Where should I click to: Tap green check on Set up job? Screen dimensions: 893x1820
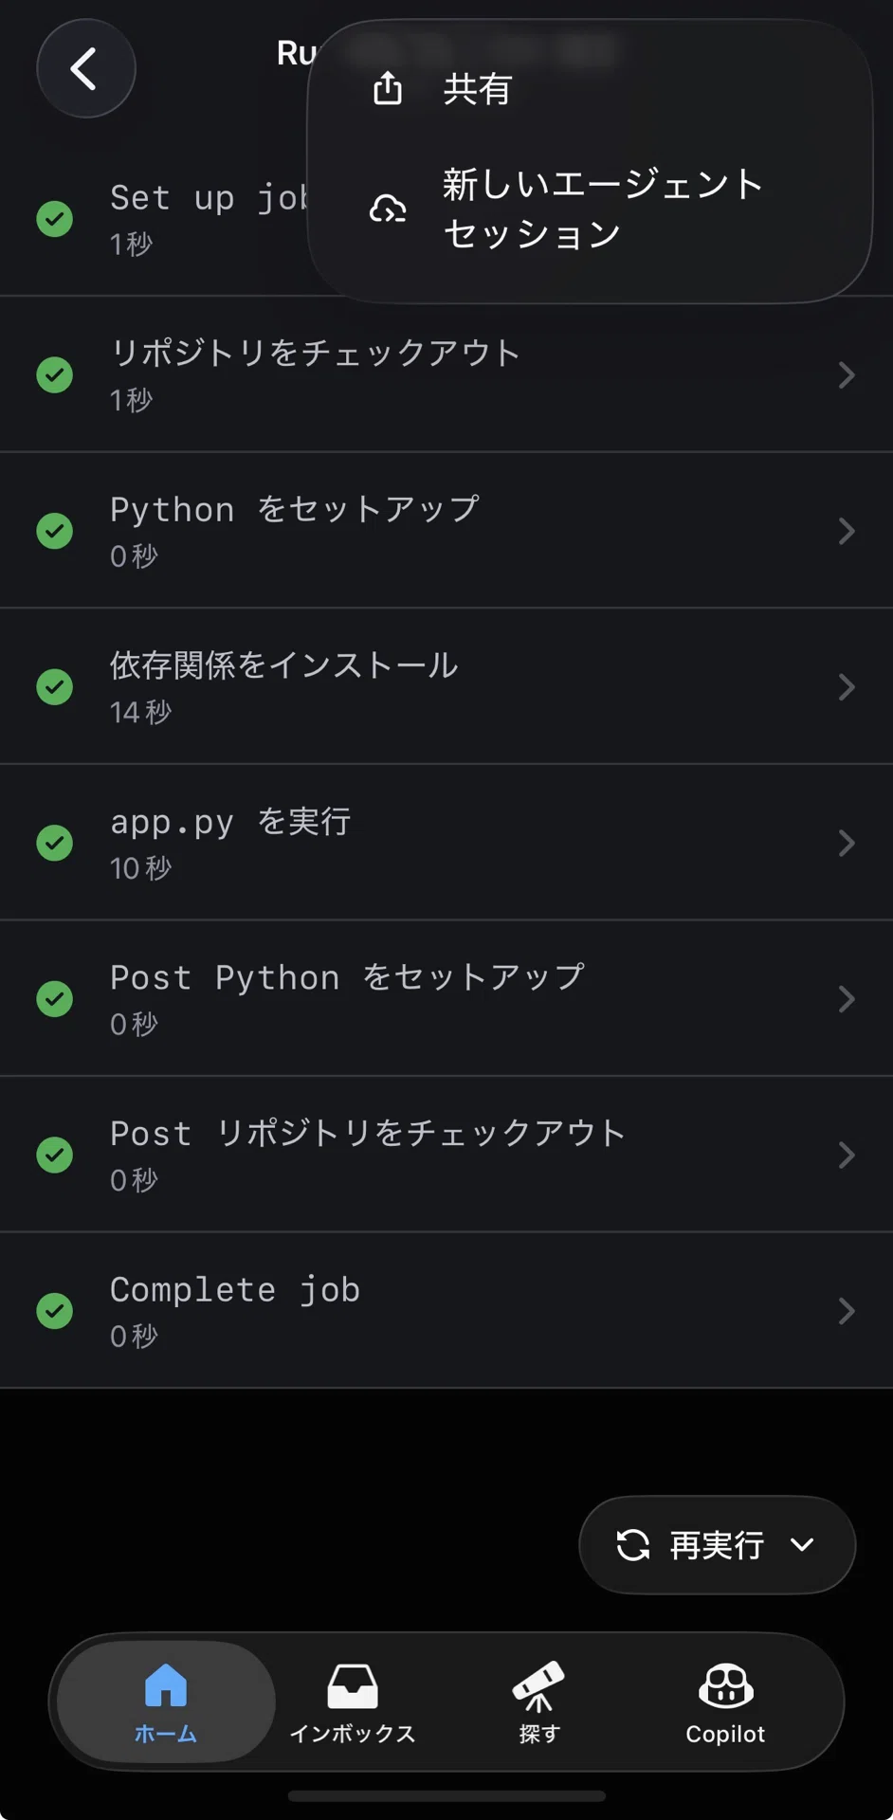tap(55, 219)
